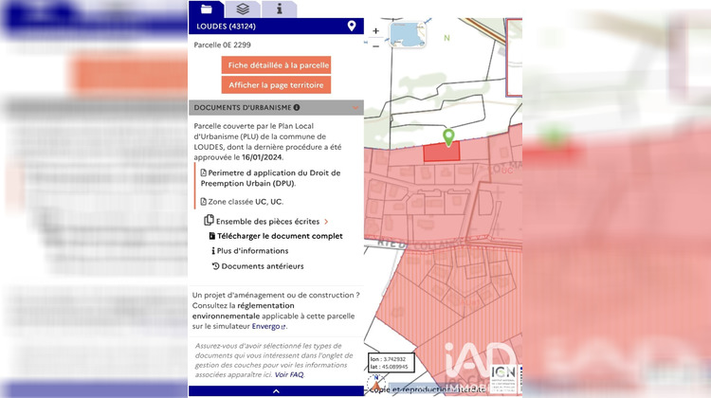Viewport: 711px width, 398px height.
Task: Click the north compass arrow icon
Action: point(376,383)
